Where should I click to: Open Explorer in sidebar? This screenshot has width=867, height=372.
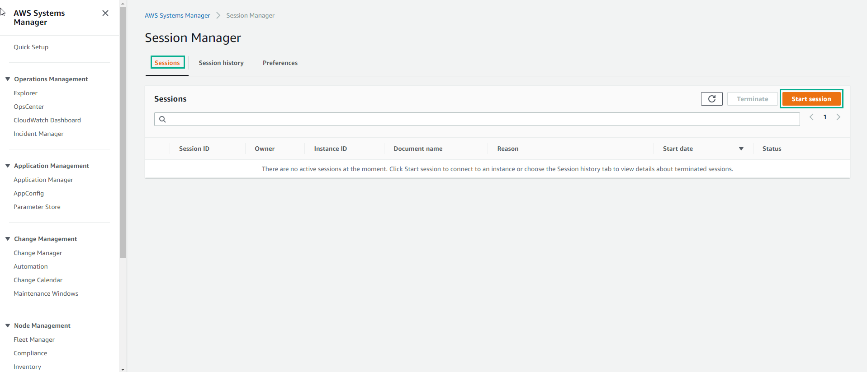[25, 93]
